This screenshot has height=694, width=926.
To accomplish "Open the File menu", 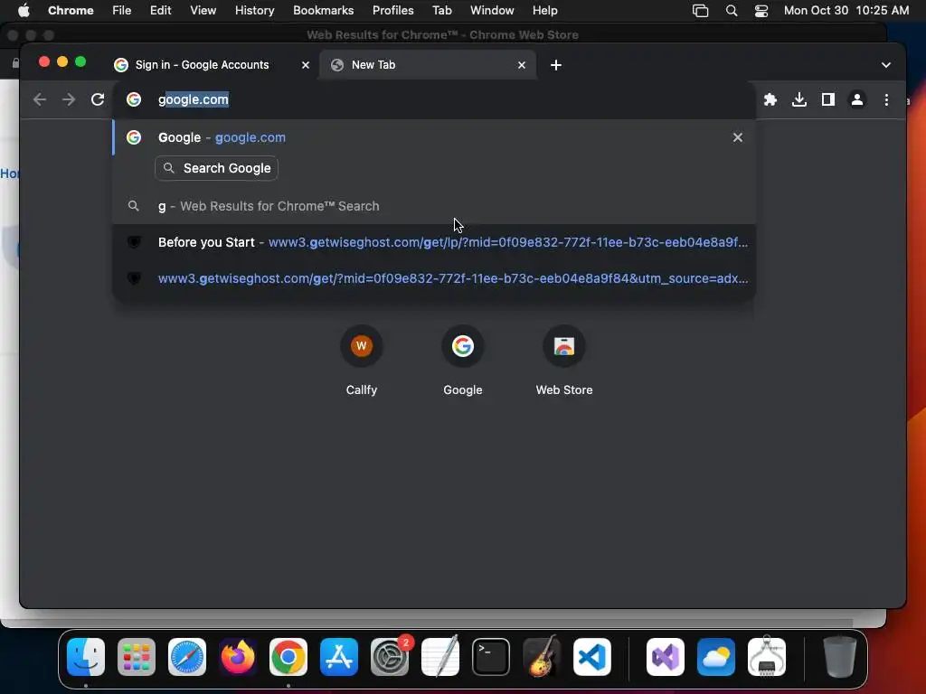I will (122, 11).
